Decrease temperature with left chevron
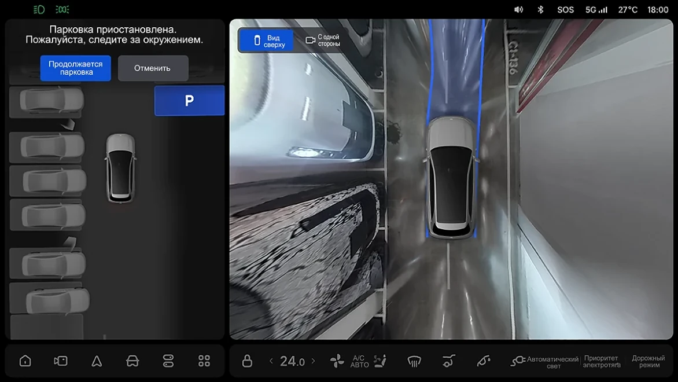 (x=271, y=361)
